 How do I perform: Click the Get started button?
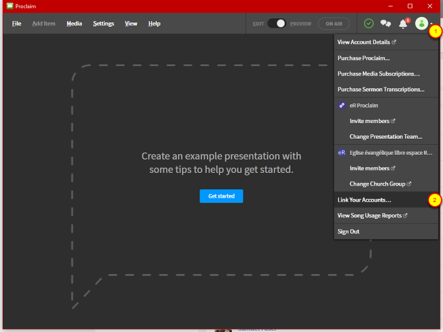[x=221, y=196]
